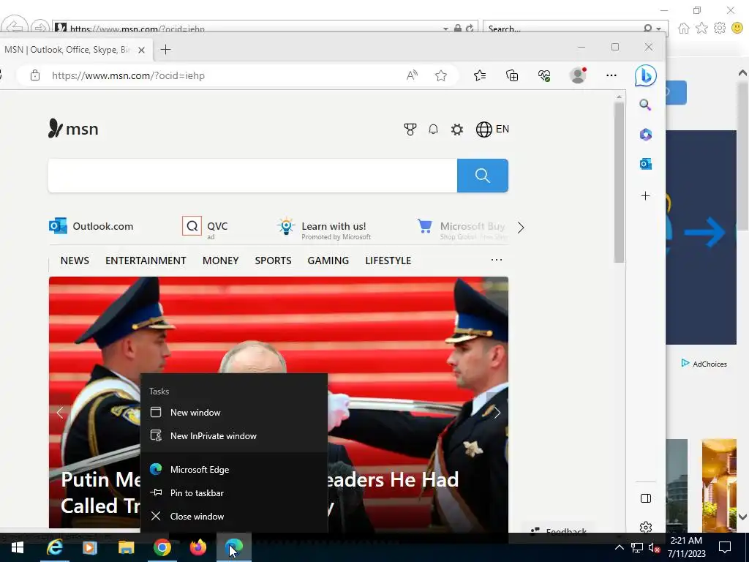
Task: Open the Windows Start menu
Action: coord(18,547)
